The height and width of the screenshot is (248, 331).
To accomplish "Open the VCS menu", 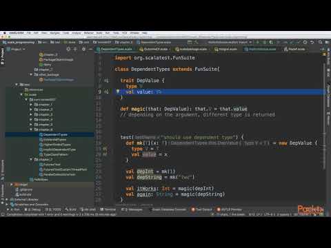I will point(124,33).
